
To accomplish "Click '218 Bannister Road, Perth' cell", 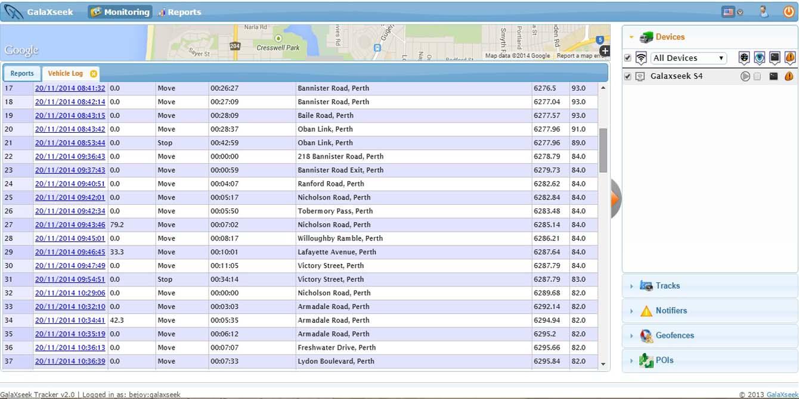I will (x=414, y=157).
